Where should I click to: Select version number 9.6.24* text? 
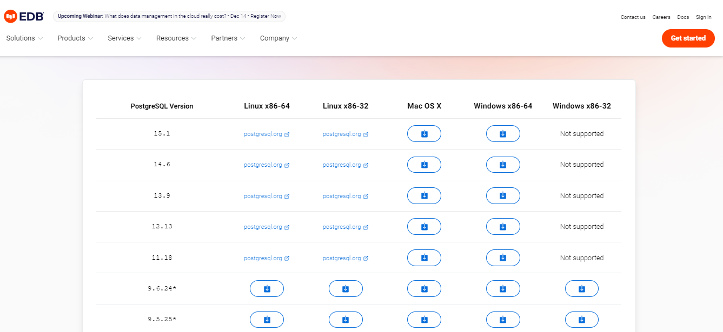coord(162,288)
